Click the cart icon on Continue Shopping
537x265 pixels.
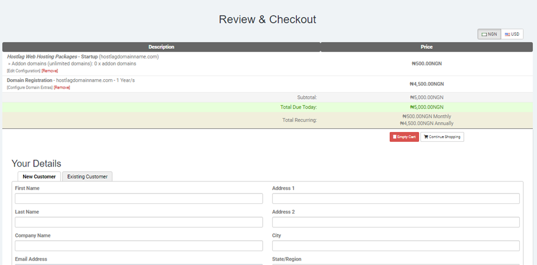tap(426, 137)
